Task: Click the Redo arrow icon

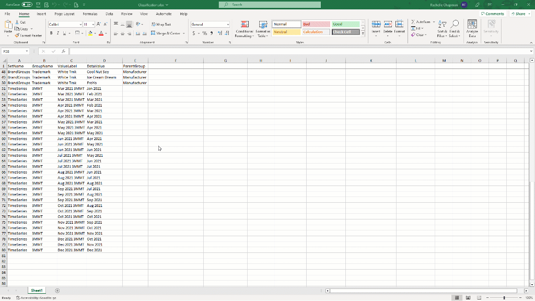Action: pos(65,5)
